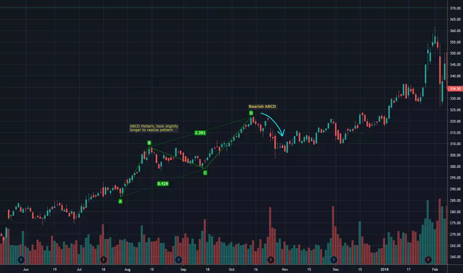Click the 2018 year label on time axis
Image resolution: width=463 pixels, height=273 pixels.
385,270
